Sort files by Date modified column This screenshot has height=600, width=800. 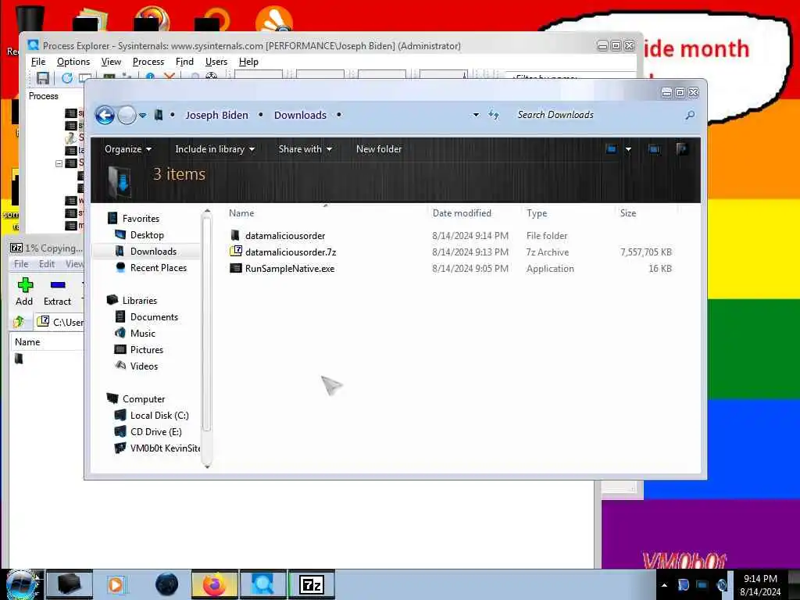click(462, 213)
